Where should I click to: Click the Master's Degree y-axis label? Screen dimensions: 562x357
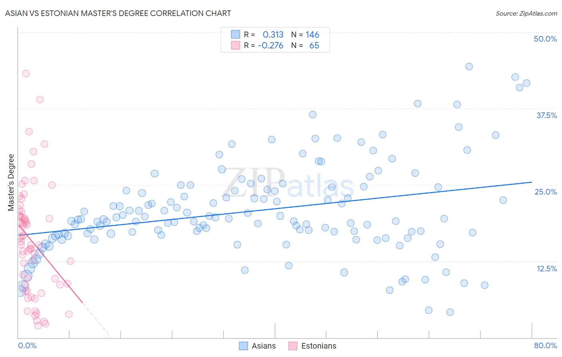[11, 183]
